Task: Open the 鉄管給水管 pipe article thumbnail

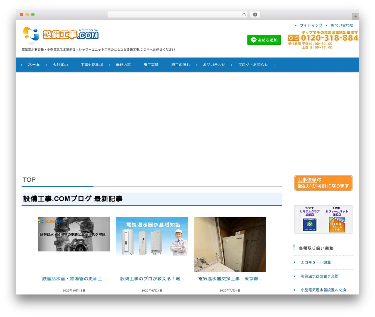Action: (x=74, y=234)
